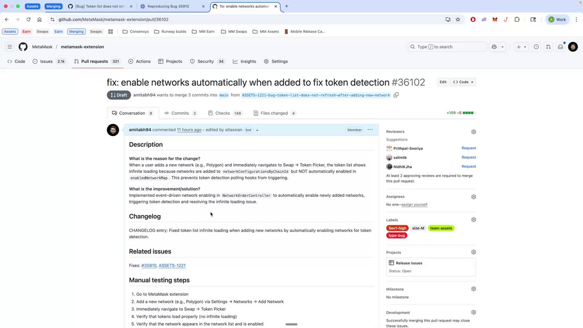Open the Projects tab
Image resolution: width=583 pixels, height=328 pixels.
coord(170,61)
